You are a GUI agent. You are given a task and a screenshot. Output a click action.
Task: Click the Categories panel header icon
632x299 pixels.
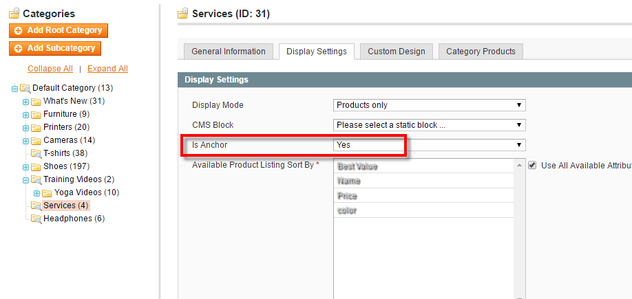point(14,14)
